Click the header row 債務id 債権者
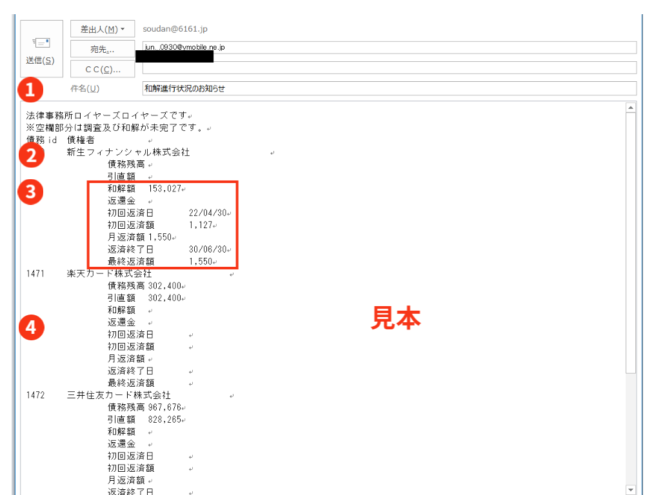Image resolution: width=645 pixels, height=495 pixels. pyautogui.click(x=61, y=141)
